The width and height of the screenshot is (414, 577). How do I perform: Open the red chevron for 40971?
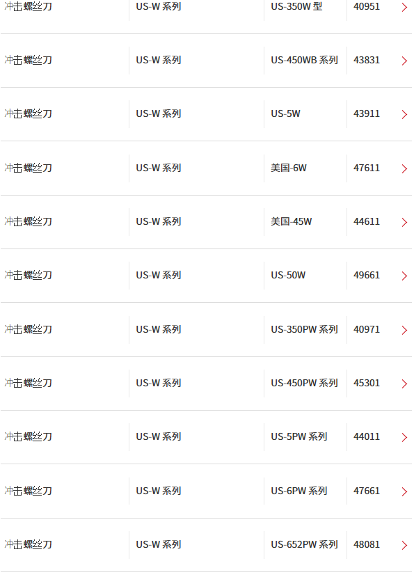[x=404, y=330]
